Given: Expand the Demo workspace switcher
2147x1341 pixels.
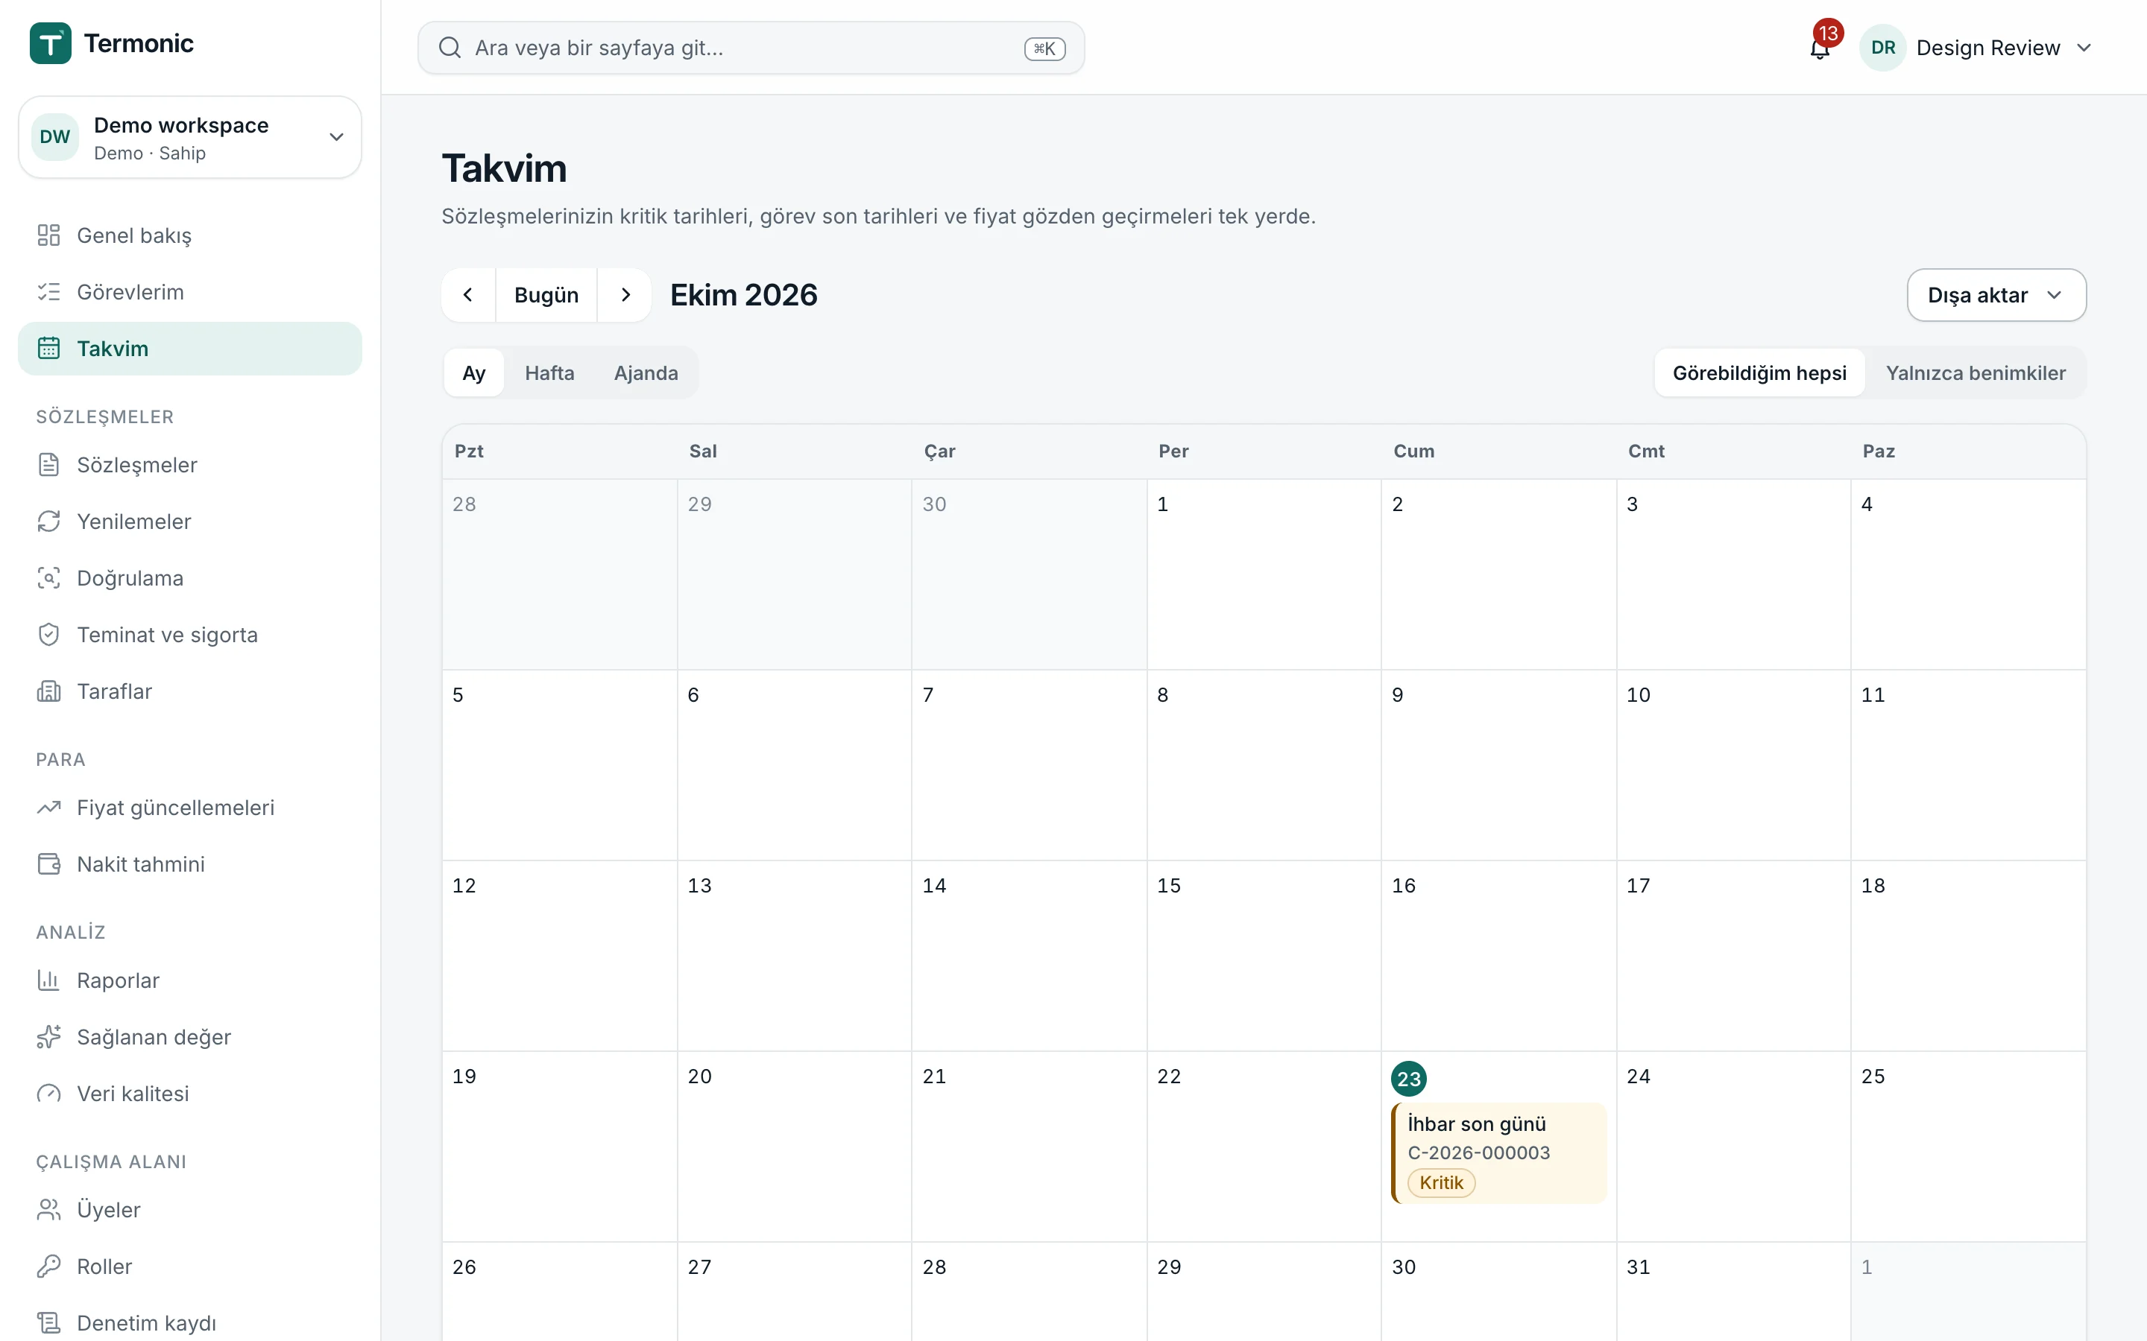Looking at the screenshot, I should click(x=190, y=138).
